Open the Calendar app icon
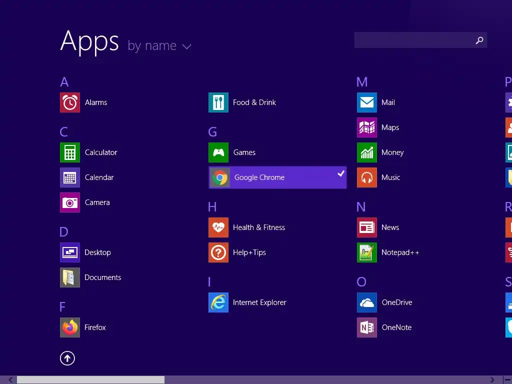 [x=70, y=177]
